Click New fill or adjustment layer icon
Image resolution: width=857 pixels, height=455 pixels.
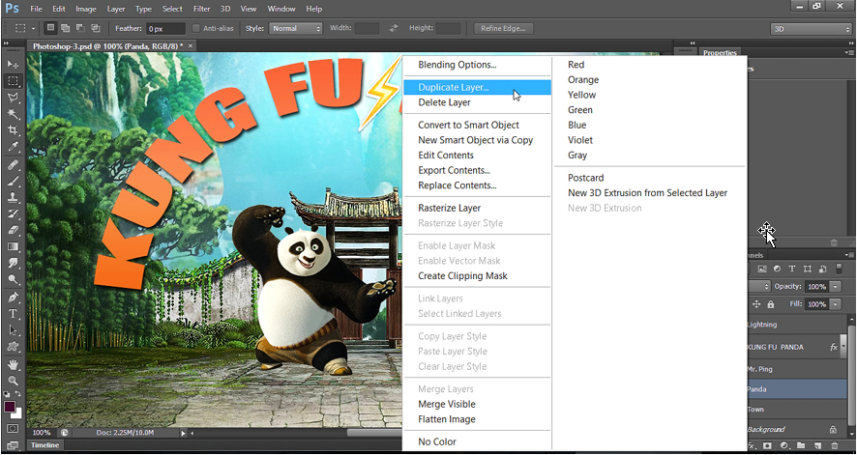(x=784, y=445)
